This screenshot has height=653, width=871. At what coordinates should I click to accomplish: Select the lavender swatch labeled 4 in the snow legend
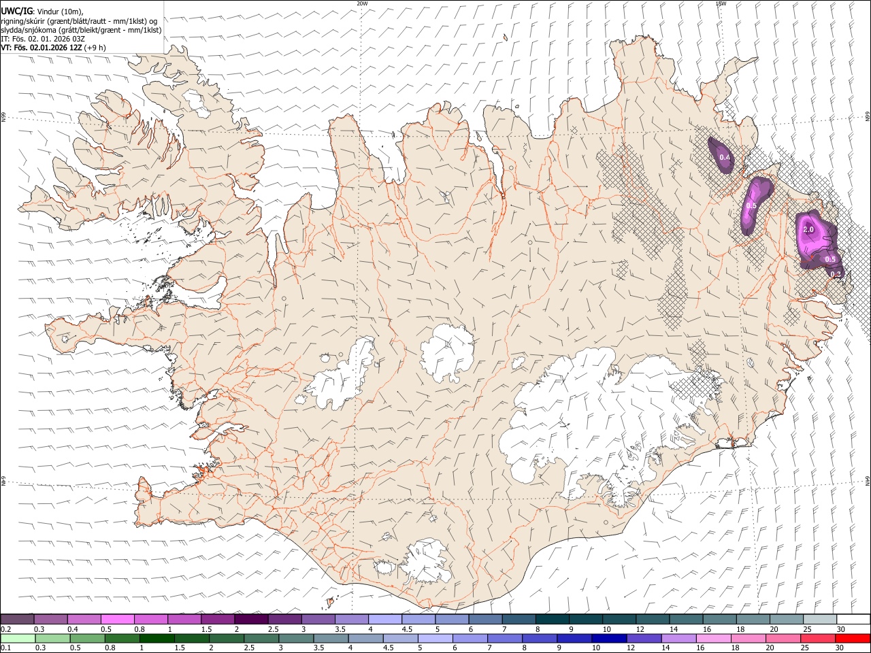tap(385, 619)
